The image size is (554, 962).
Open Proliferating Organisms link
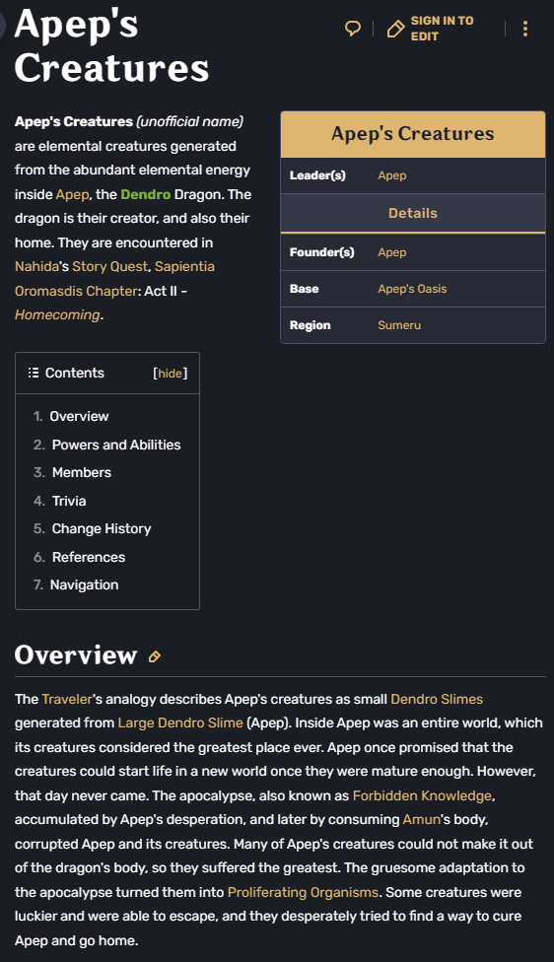click(x=303, y=892)
